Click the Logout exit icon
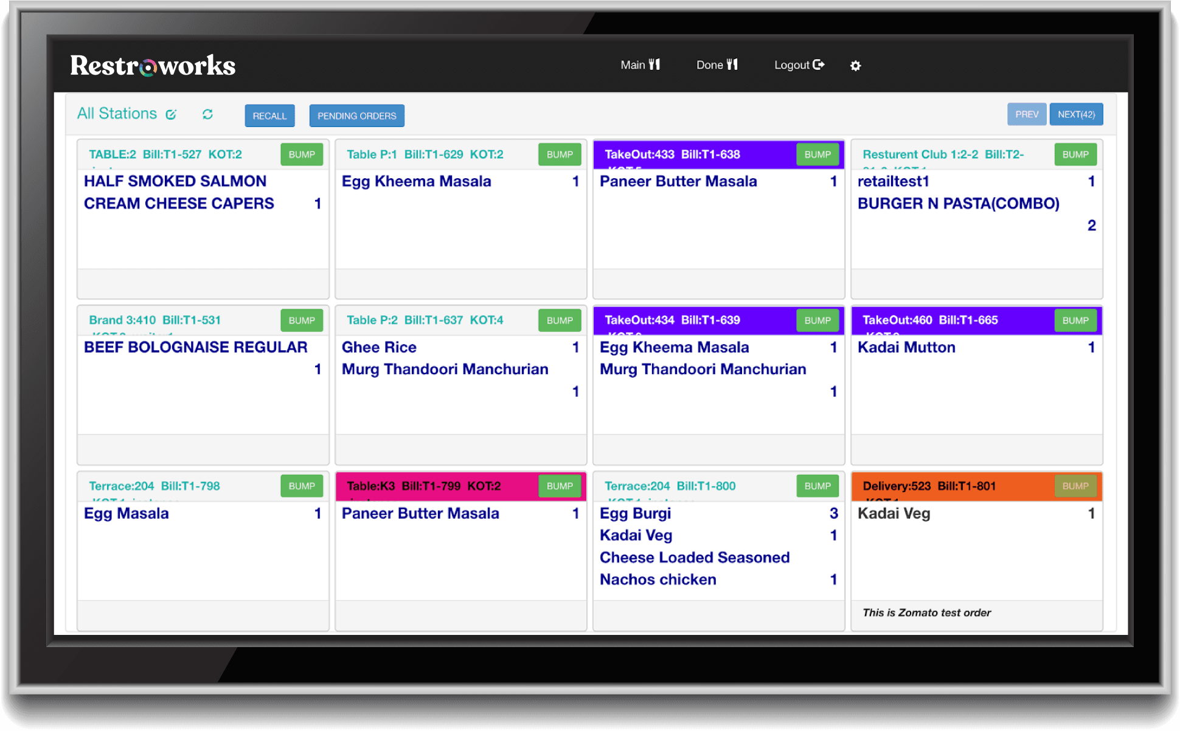 click(819, 64)
